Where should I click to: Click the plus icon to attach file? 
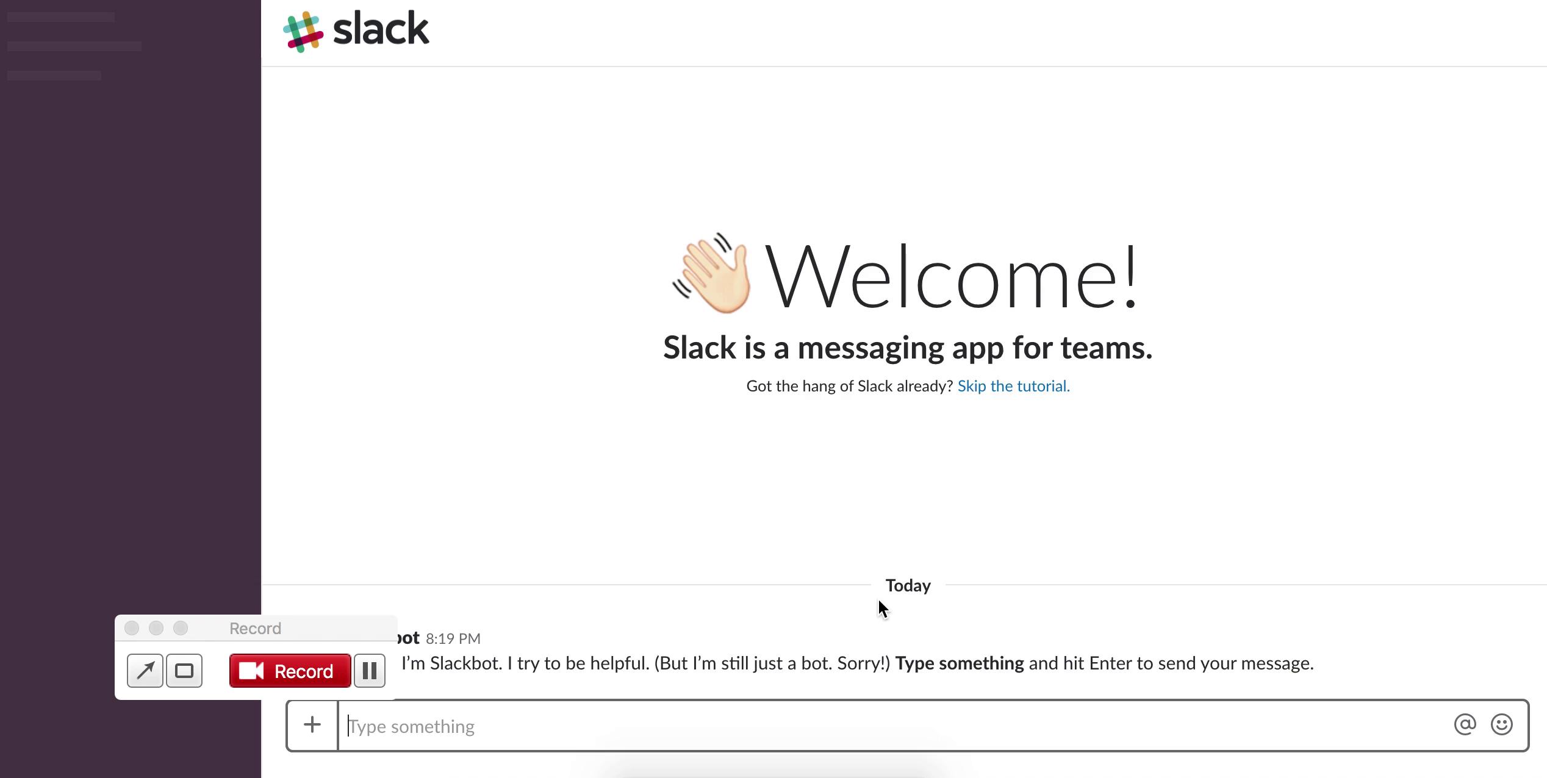point(312,726)
